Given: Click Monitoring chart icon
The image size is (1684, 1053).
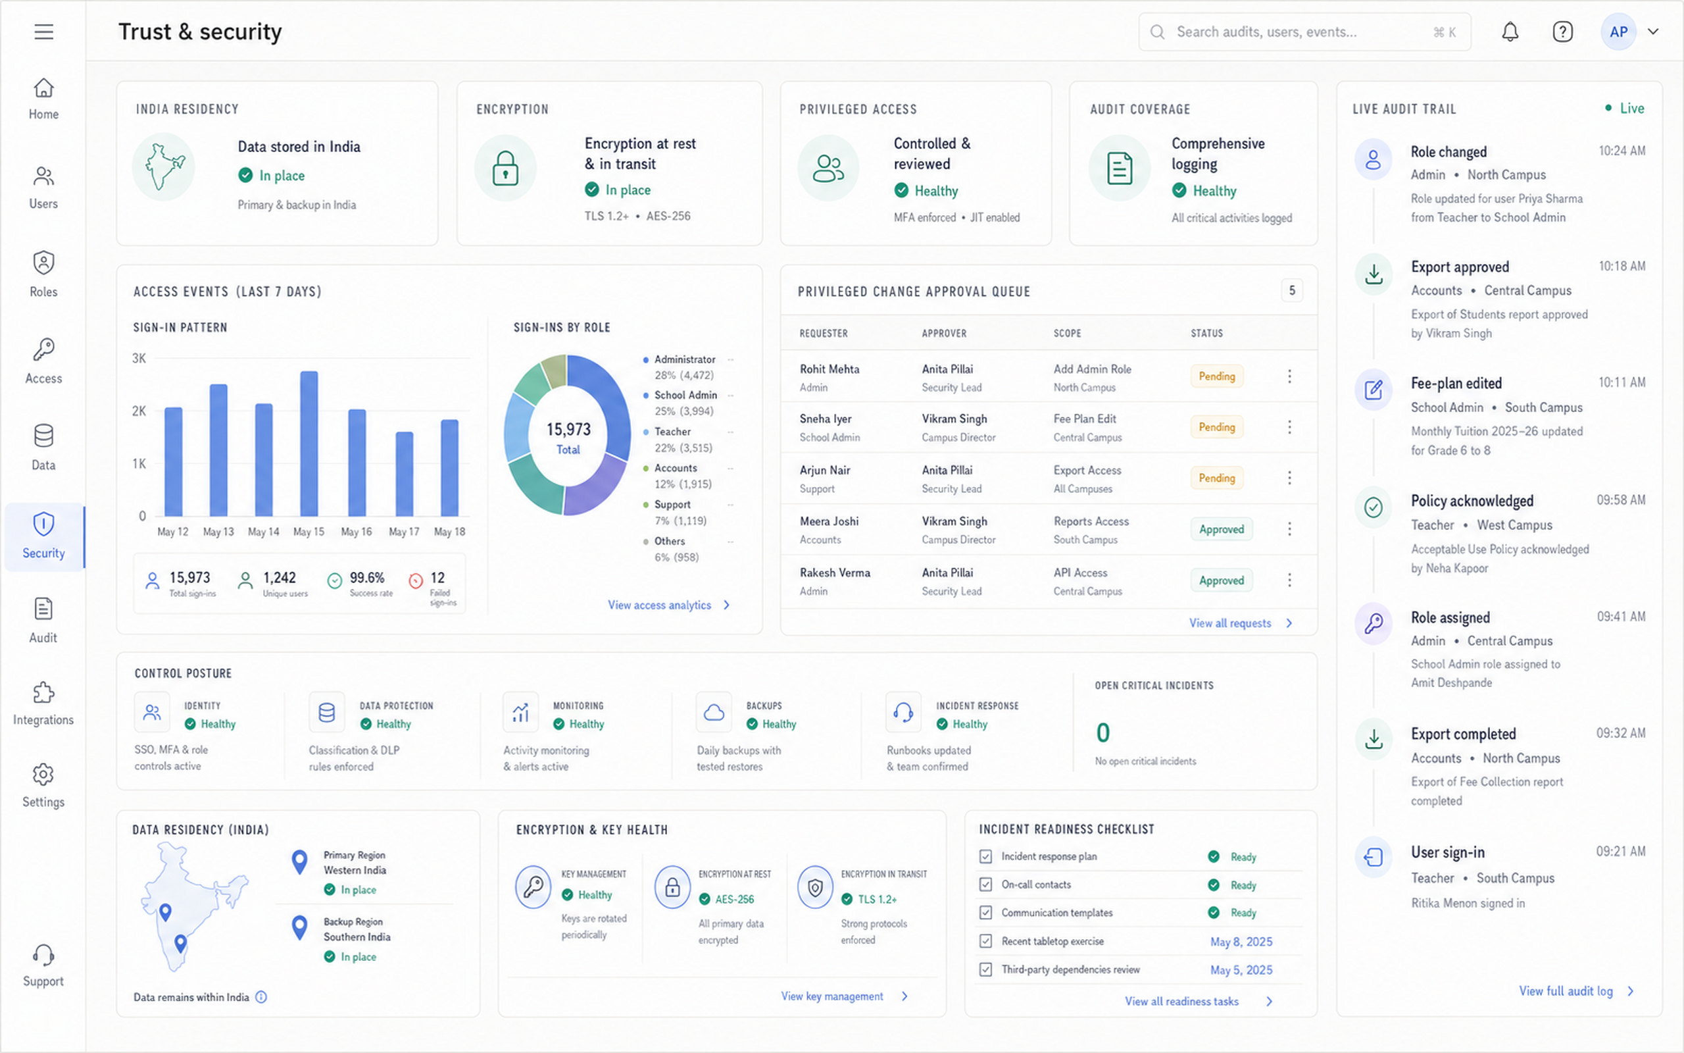Looking at the screenshot, I should click(x=520, y=713).
